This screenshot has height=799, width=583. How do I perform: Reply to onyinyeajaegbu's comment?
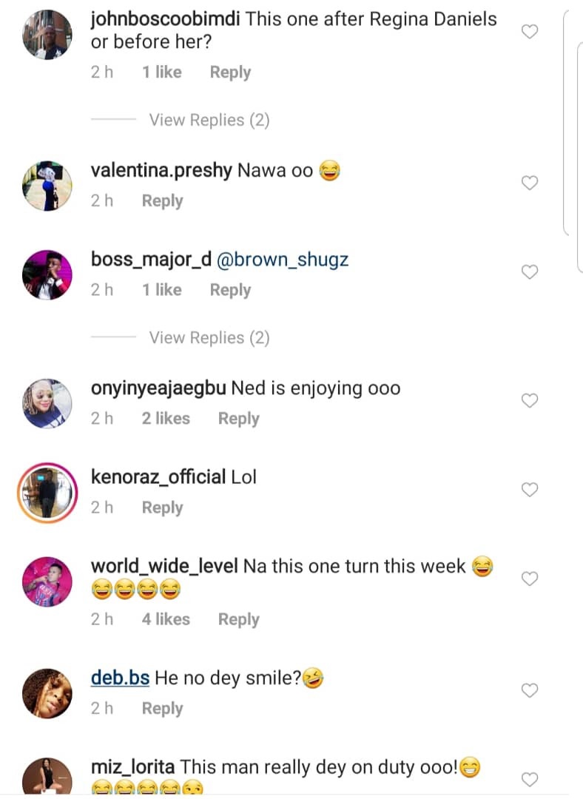click(x=238, y=419)
